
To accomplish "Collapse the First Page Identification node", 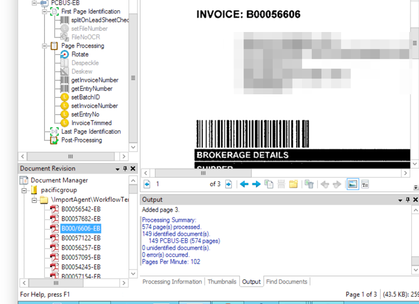I will 44,11.
